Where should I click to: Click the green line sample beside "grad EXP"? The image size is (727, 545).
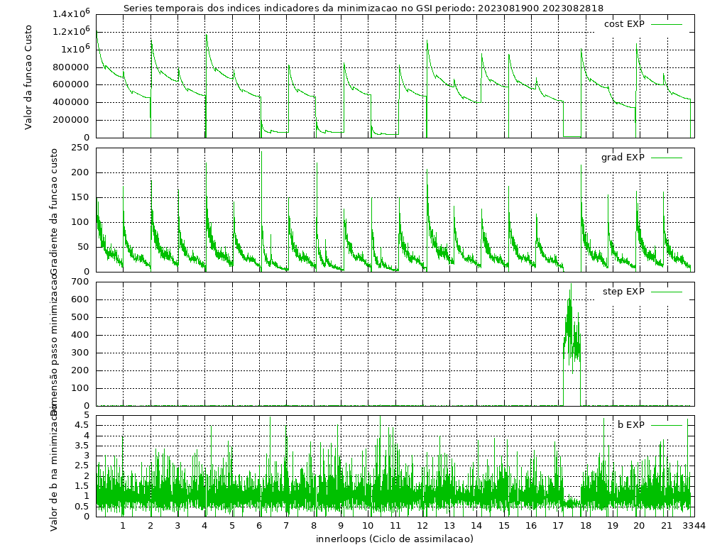[x=667, y=158]
